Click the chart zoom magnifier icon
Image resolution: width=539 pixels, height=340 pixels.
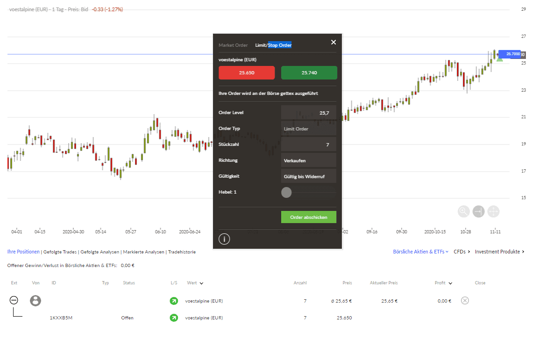tap(463, 211)
